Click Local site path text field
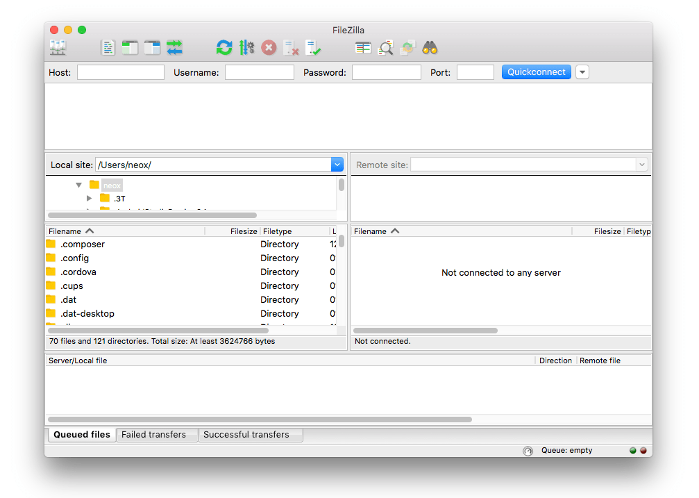Screen dimensions: 699x498 click(213, 165)
